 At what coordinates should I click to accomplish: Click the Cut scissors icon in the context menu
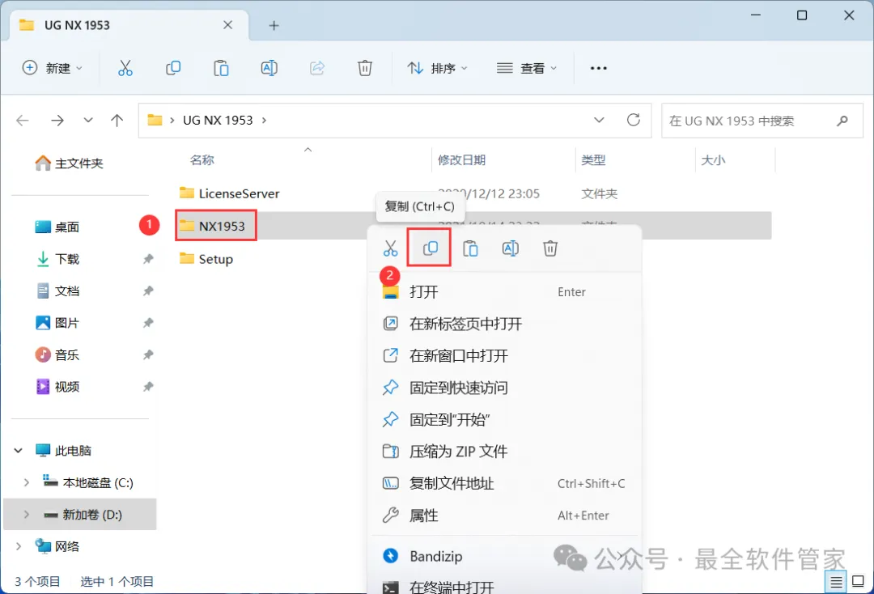391,248
